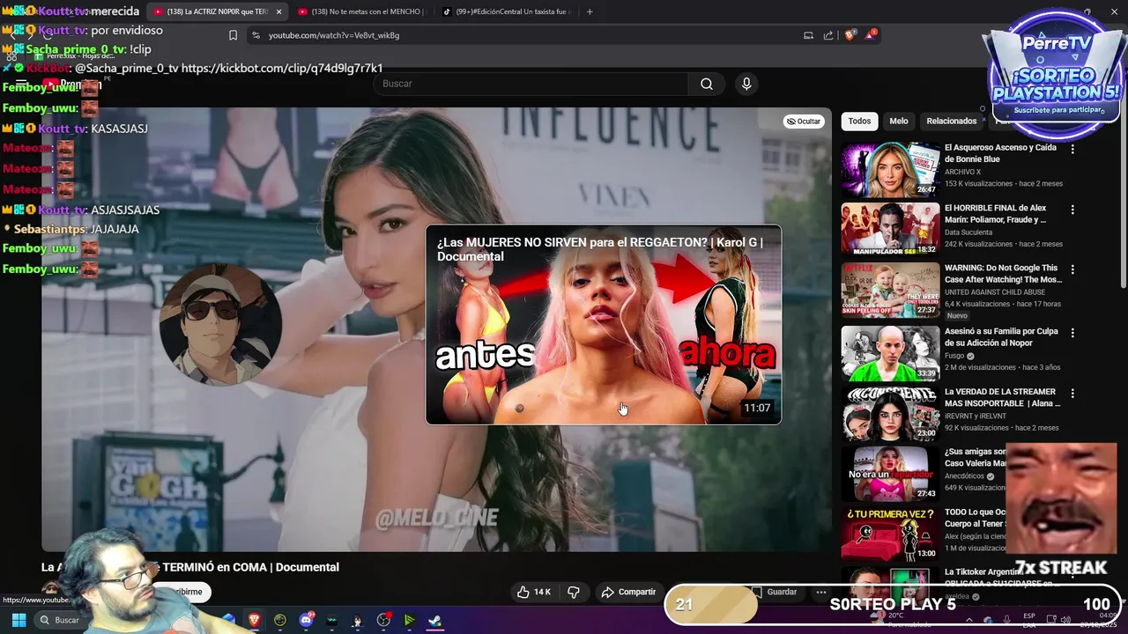The width and height of the screenshot is (1128, 634).
Task: Open 'La VERDAD DE LA STREAMER' thumbnail
Action: (x=890, y=414)
